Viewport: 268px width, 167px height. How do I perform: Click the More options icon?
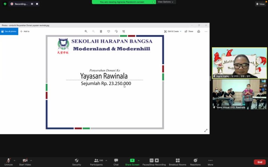tap(210, 160)
